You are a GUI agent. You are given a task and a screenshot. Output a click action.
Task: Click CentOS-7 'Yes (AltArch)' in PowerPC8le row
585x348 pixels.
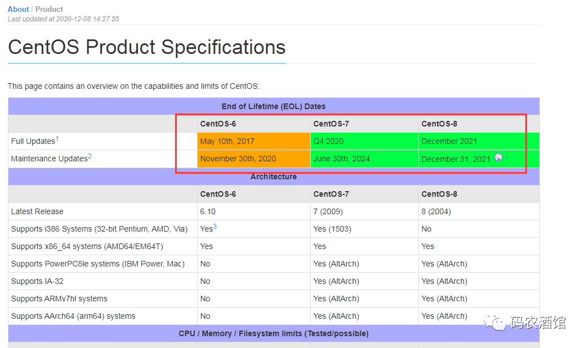coord(336,264)
